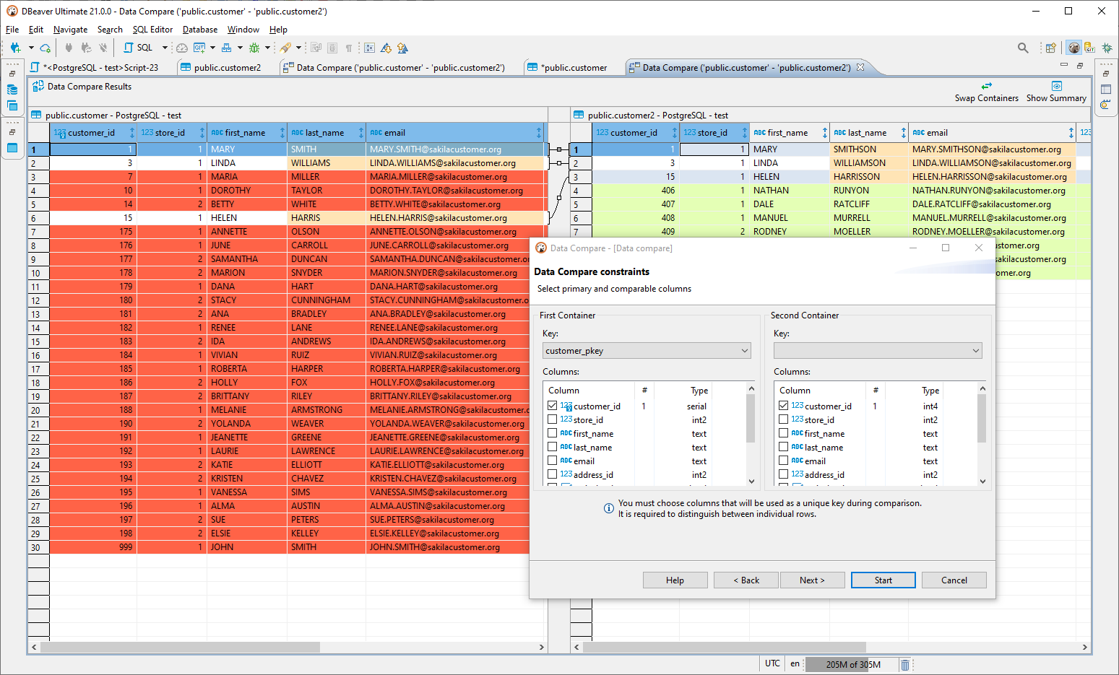Screen dimensions: 1119x675
Task: Open the debug bug dropdown arrow
Action: (267, 48)
